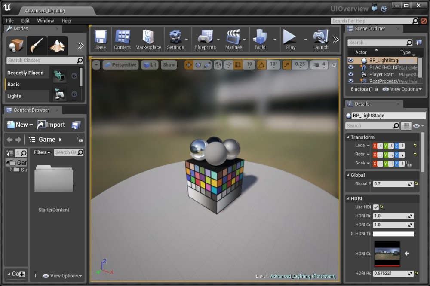The height and width of the screenshot is (286, 430).
Task: Click the HDRI Rotation 0.575221 value field
Action: (393, 274)
